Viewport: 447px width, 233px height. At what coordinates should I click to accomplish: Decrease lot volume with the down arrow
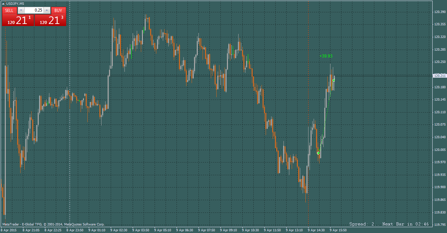coord(21,11)
